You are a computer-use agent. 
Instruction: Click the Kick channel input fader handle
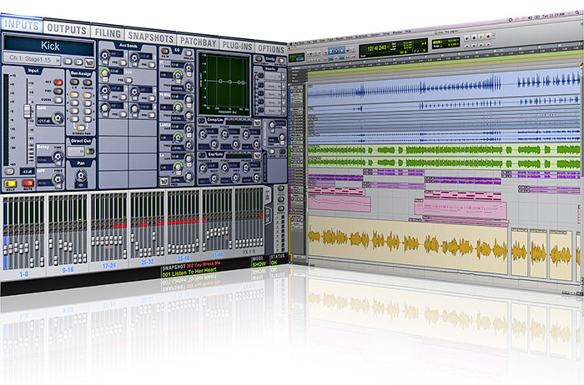click(x=27, y=111)
